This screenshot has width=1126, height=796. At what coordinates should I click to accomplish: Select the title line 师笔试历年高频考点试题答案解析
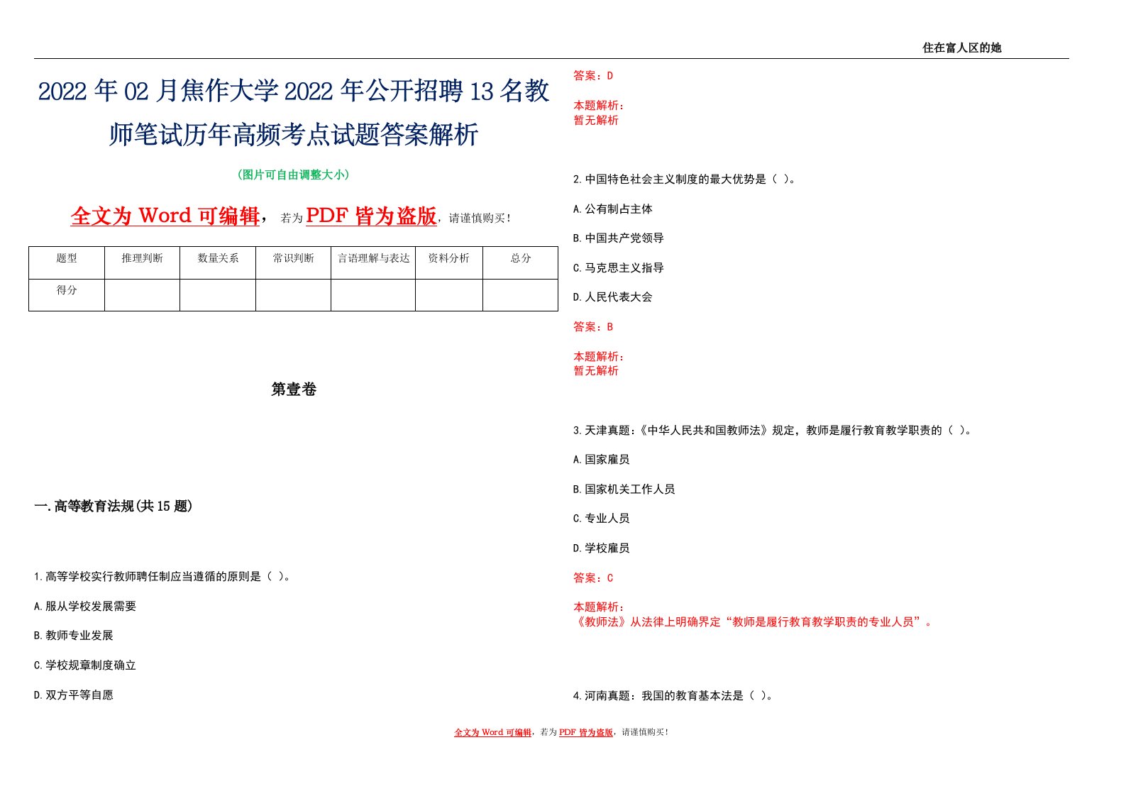click(294, 134)
